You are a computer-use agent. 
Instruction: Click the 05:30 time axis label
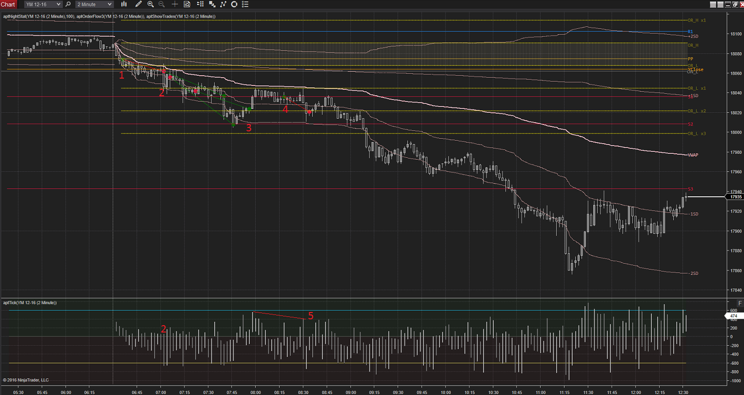(18, 392)
